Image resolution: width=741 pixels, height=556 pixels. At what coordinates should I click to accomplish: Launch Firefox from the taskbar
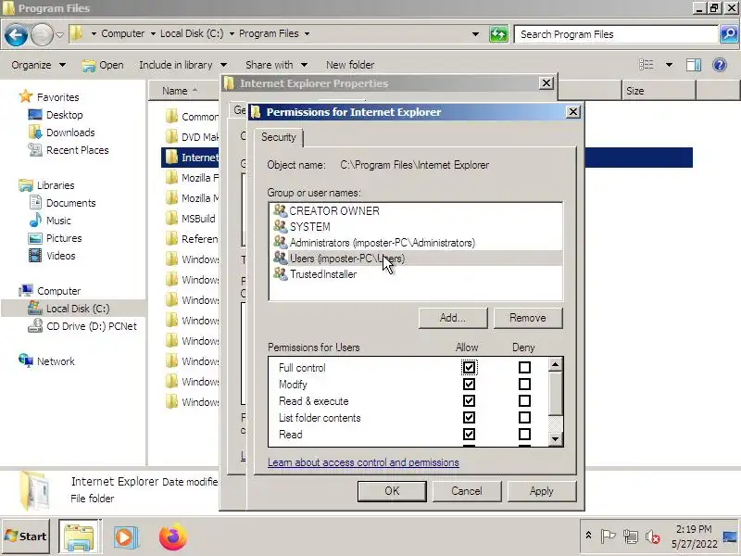[172, 537]
